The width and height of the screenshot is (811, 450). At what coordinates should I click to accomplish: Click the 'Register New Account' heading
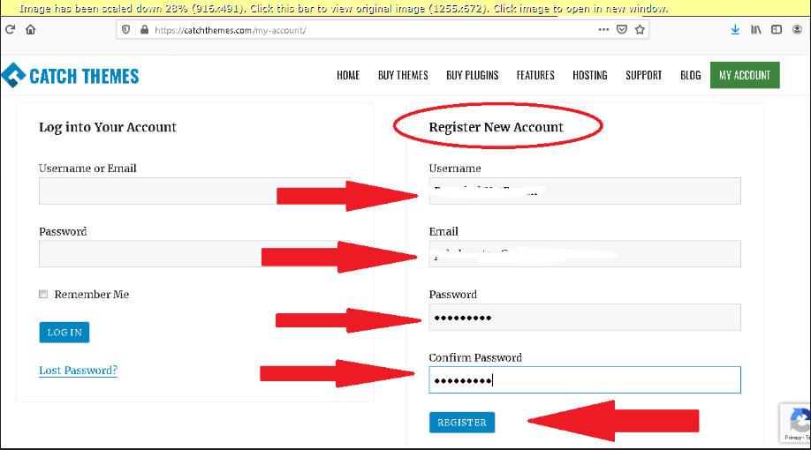coord(496,127)
